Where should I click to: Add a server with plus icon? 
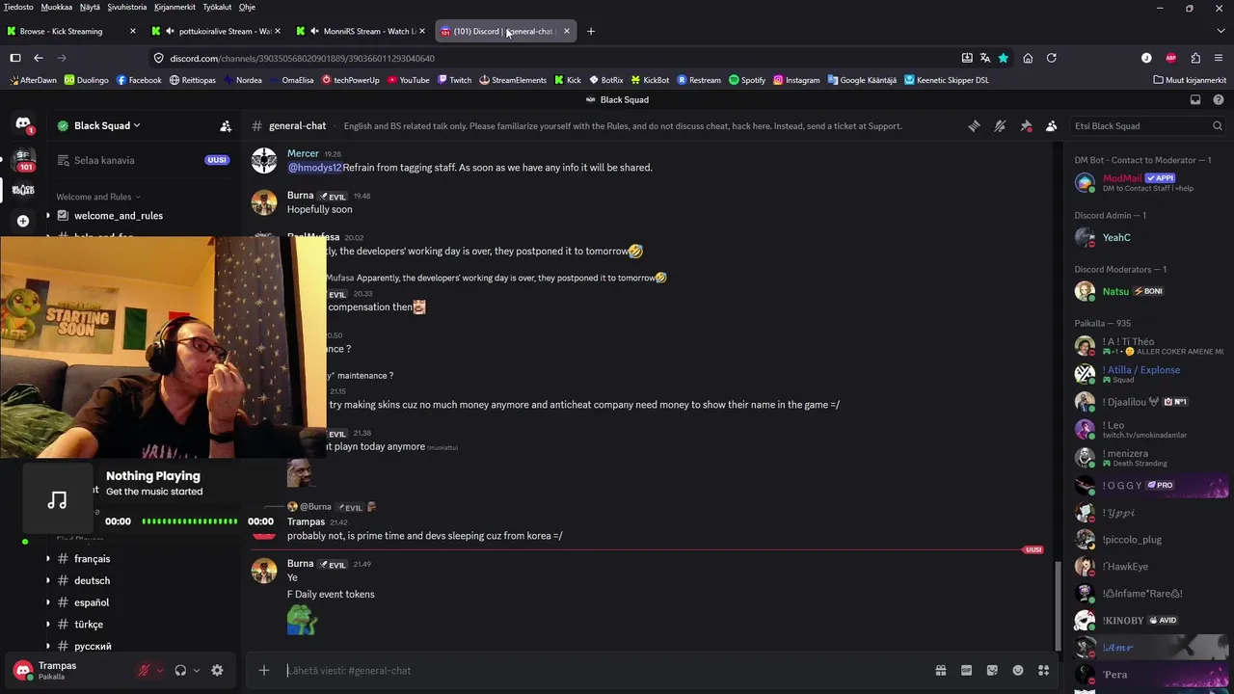pos(23,221)
